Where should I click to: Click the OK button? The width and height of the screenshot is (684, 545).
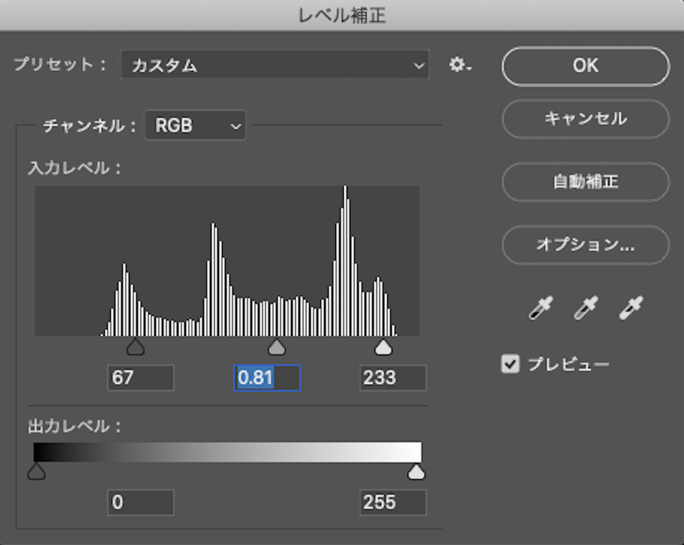coord(585,66)
